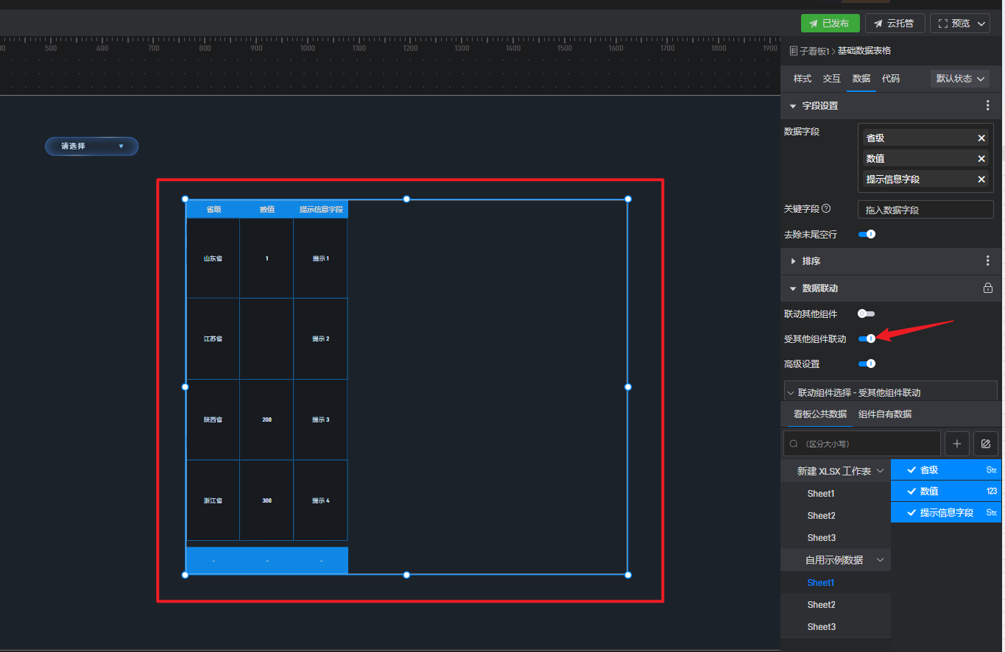This screenshot has height=652, width=1005.
Task: Enable the 联动其他组件 switch
Action: pos(867,314)
